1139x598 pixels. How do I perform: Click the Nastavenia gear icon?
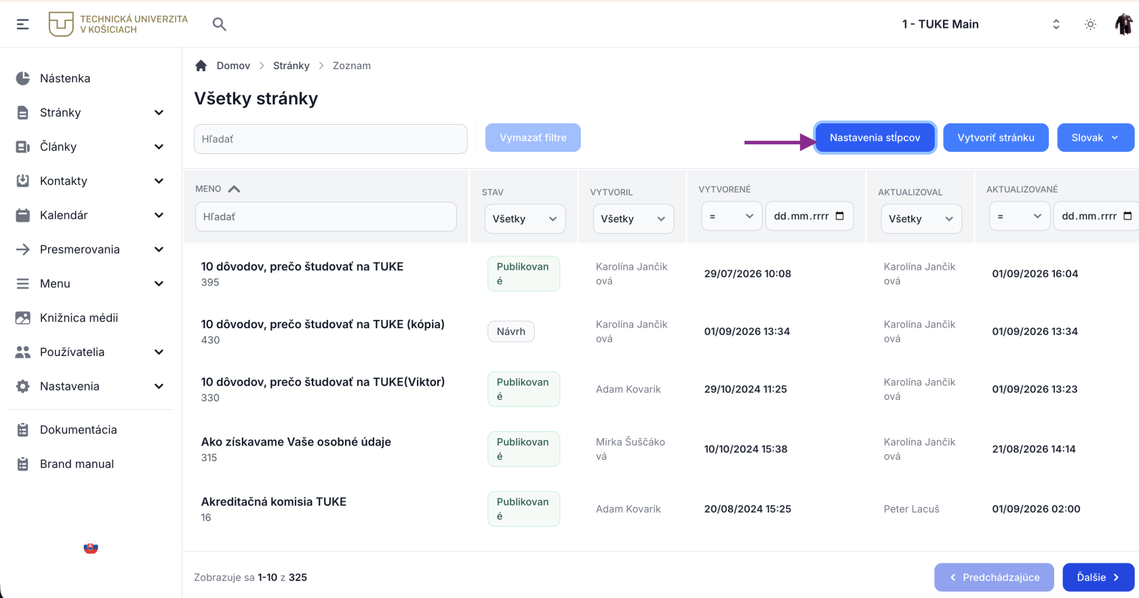pos(23,386)
